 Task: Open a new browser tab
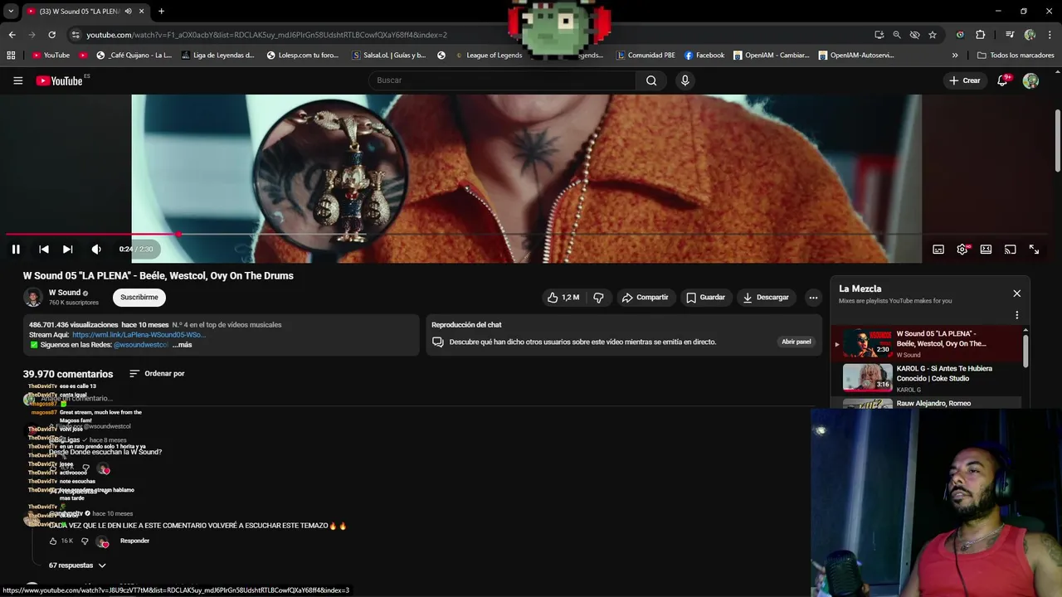click(161, 11)
